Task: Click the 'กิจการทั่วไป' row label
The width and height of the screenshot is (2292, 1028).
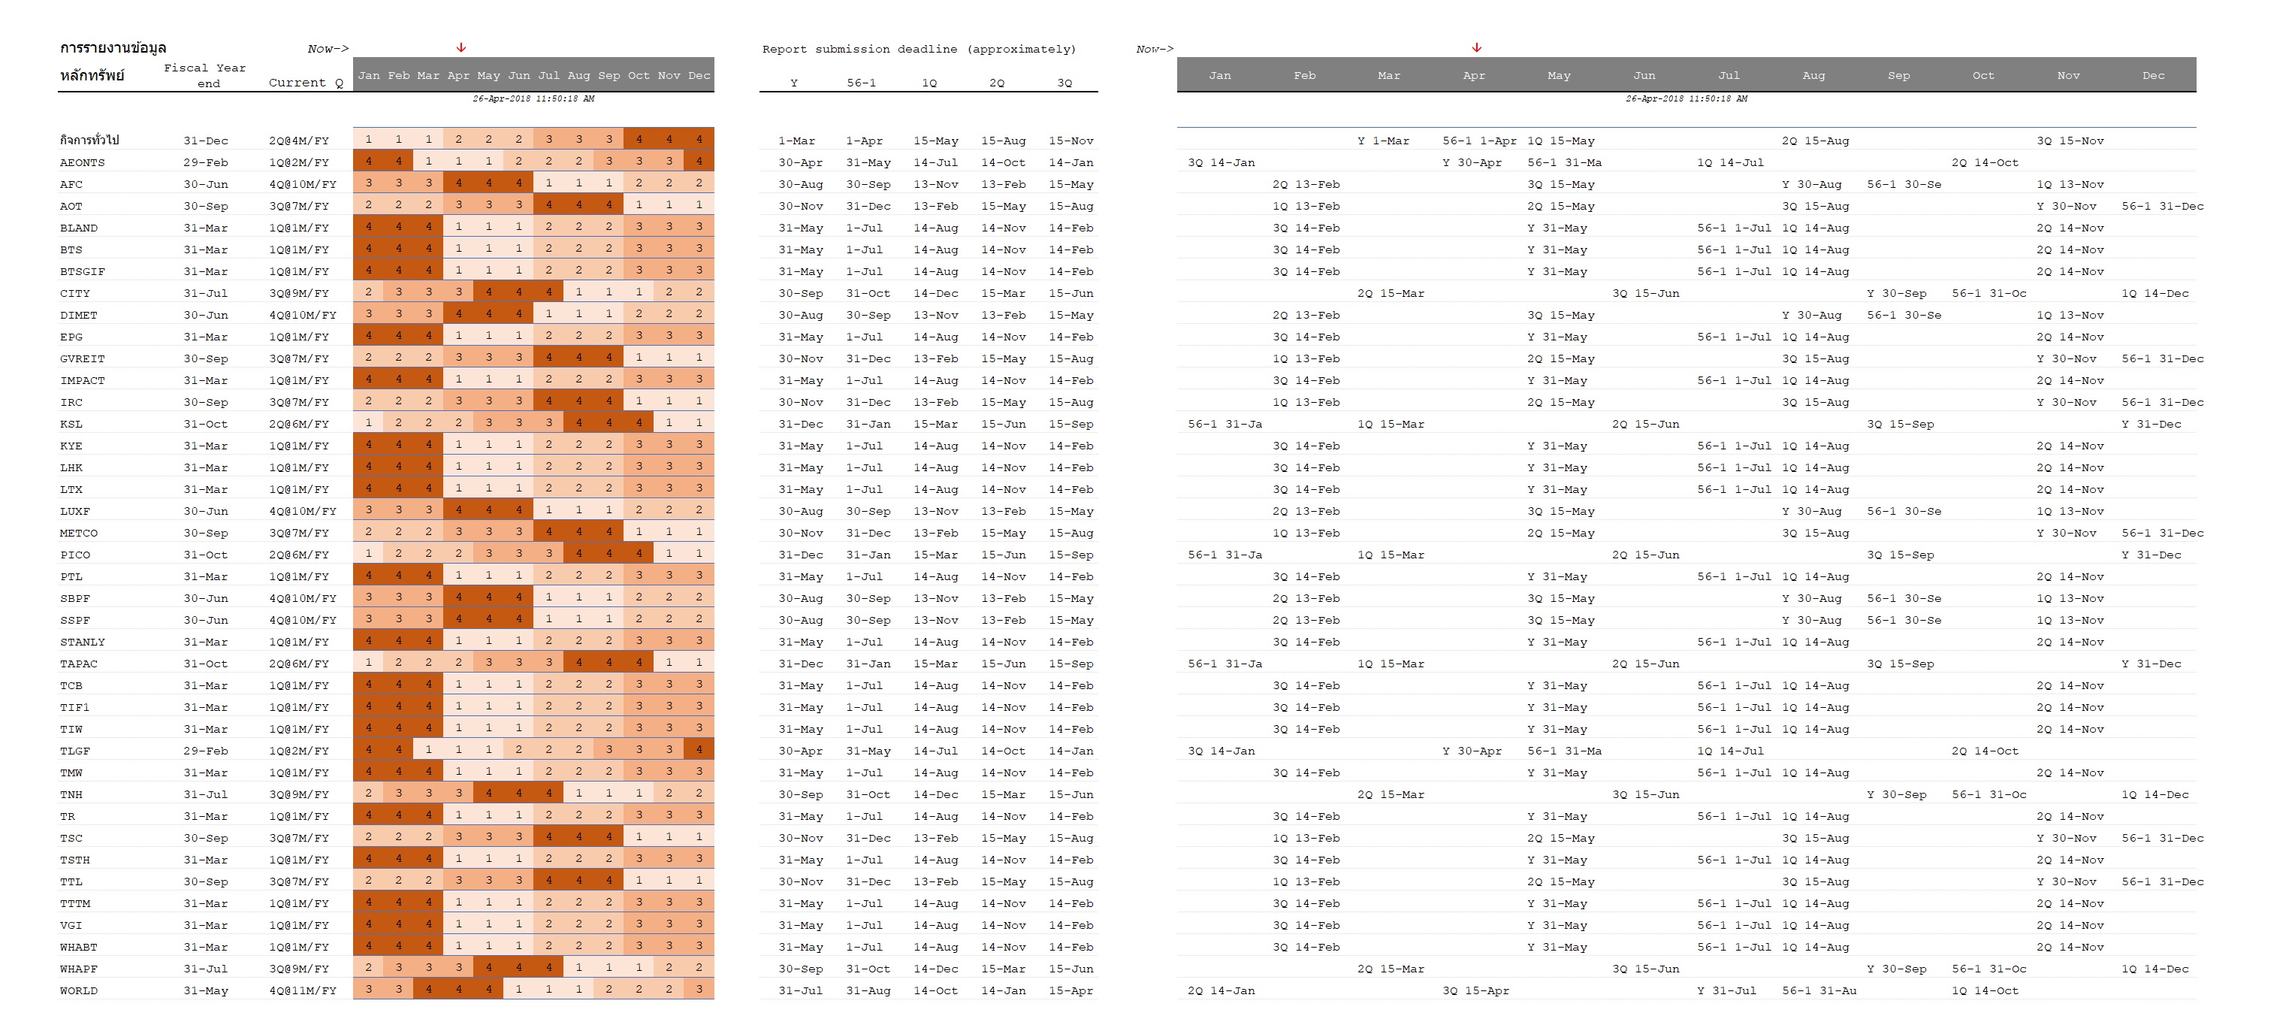Action: (x=89, y=141)
